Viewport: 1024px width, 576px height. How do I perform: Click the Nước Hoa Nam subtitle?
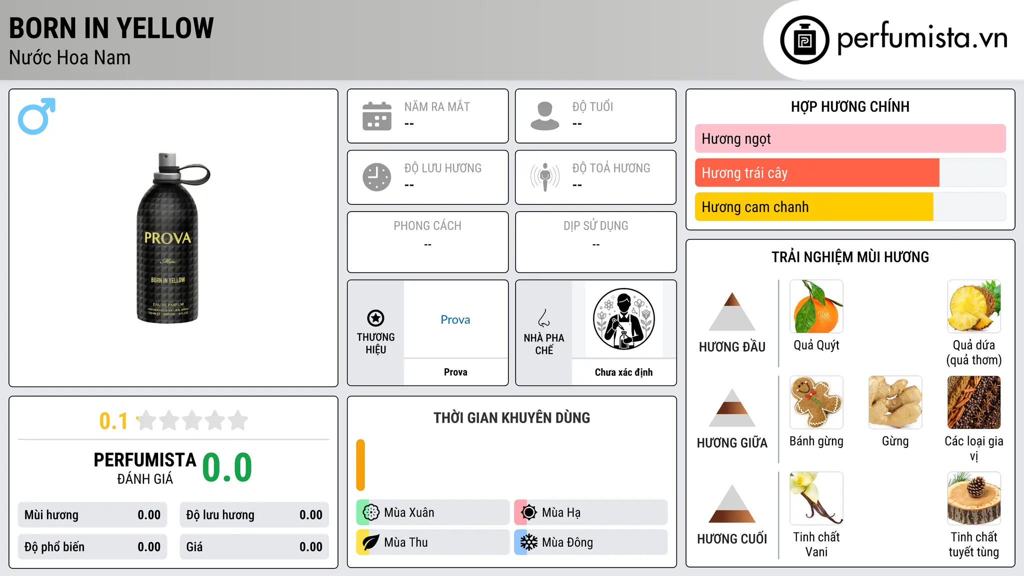(70, 57)
